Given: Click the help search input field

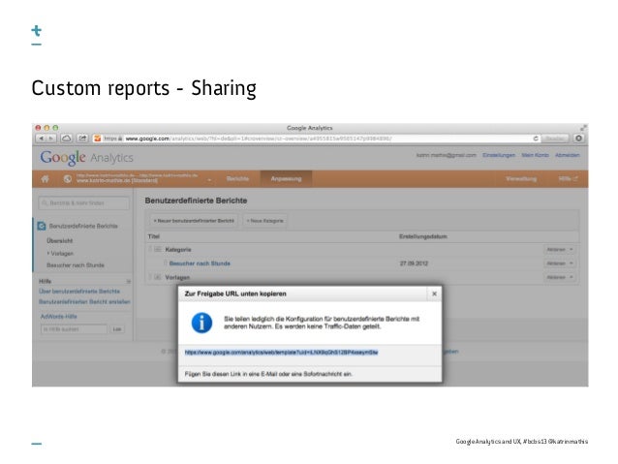Looking at the screenshot, I should [74, 329].
